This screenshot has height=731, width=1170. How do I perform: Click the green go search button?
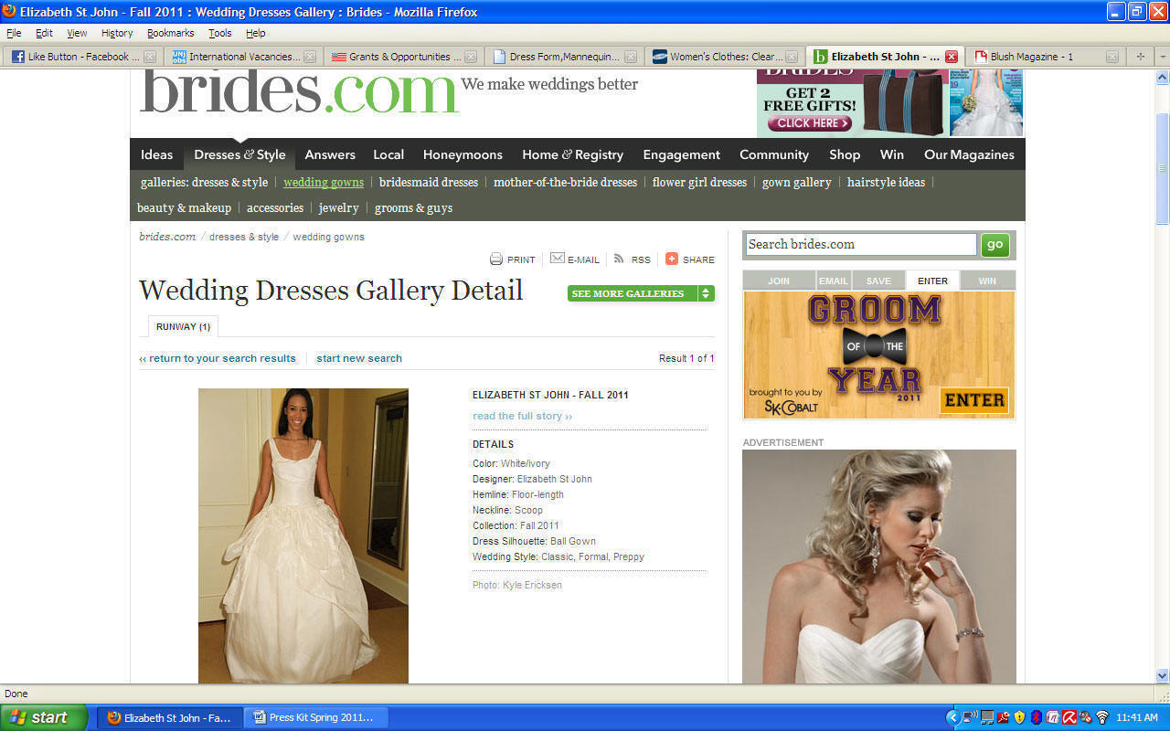(x=994, y=244)
